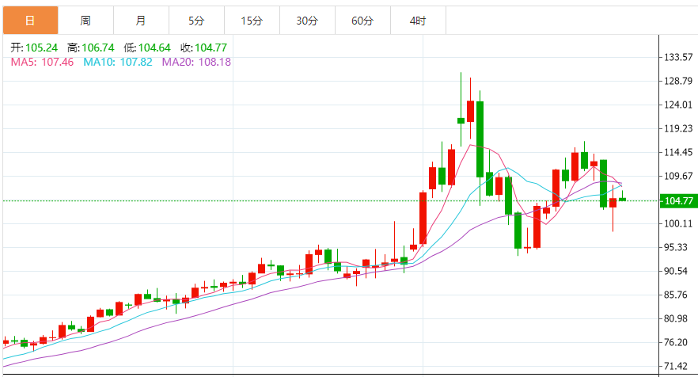Viewport: 698px width, 377px height.
Task: Click the last small green candlestick
Action: tap(622, 198)
